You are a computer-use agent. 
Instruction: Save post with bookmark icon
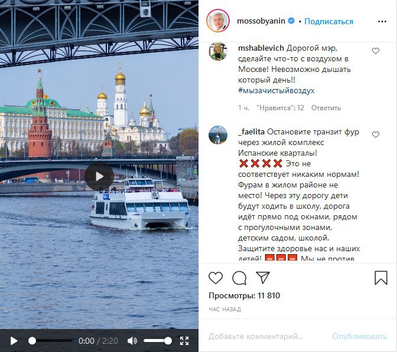(381, 278)
